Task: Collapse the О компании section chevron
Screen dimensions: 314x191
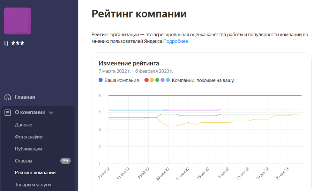Action: tap(51, 113)
